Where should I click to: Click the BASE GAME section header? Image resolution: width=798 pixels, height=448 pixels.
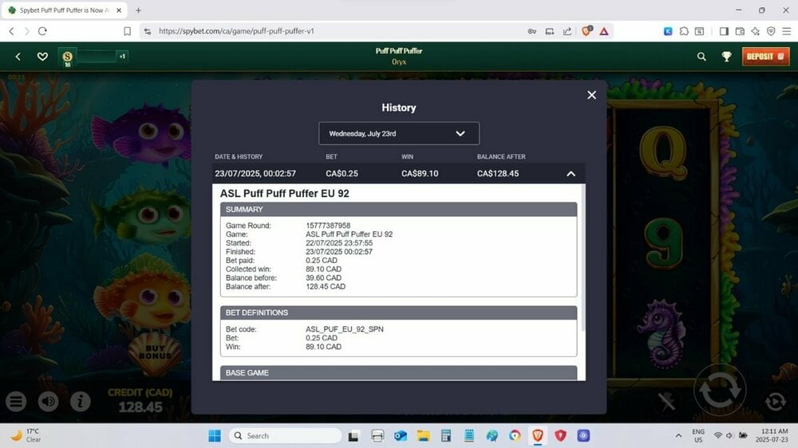[x=398, y=373]
